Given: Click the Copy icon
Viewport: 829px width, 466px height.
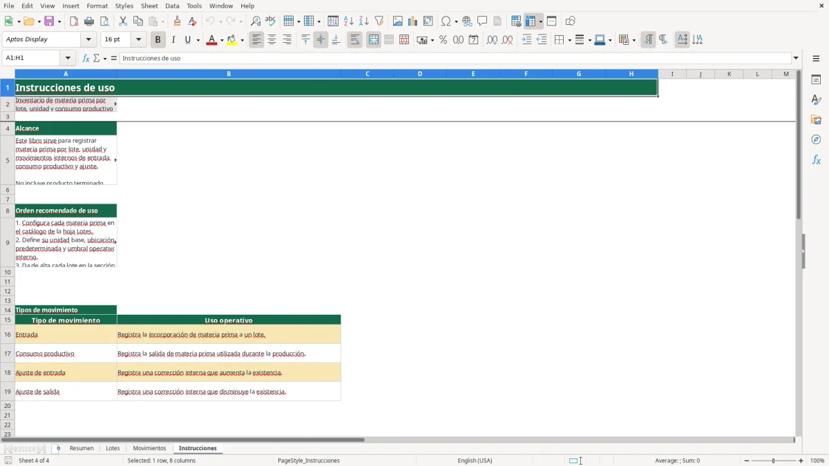Looking at the screenshot, I should [138, 21].
